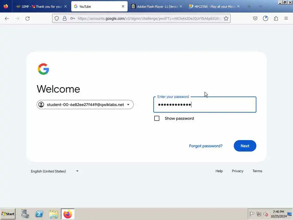Open the Pocket save icon
The image size is (293, 220).
click(x=255, y=18)
